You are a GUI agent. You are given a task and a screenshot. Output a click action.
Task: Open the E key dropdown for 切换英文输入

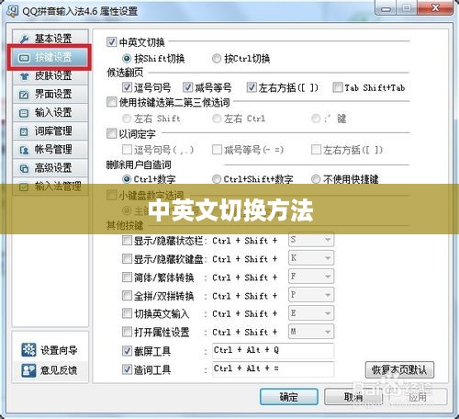click(x=311, y=313)
